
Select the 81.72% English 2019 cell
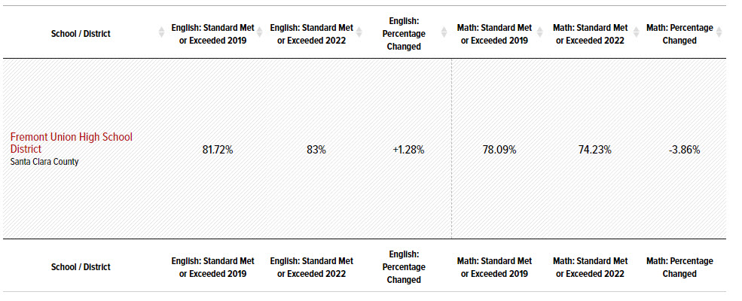click(x=218, y=150)
